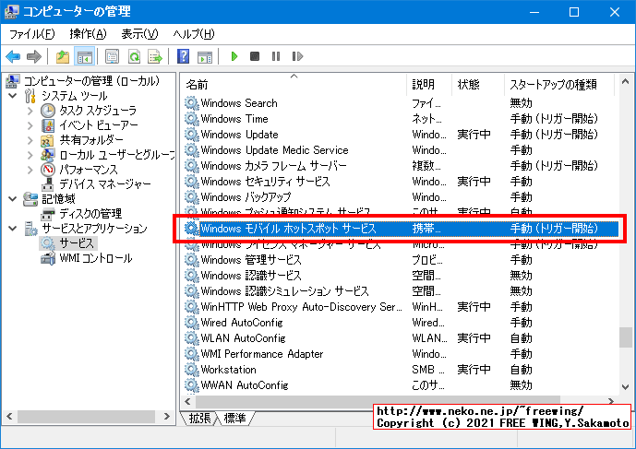This screenshot has height=449, width=636.
Task: Select the Performance monitor icon
Action: (48, 170)
